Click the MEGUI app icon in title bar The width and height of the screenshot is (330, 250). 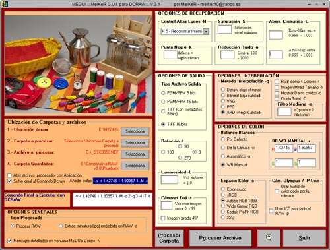5,4
